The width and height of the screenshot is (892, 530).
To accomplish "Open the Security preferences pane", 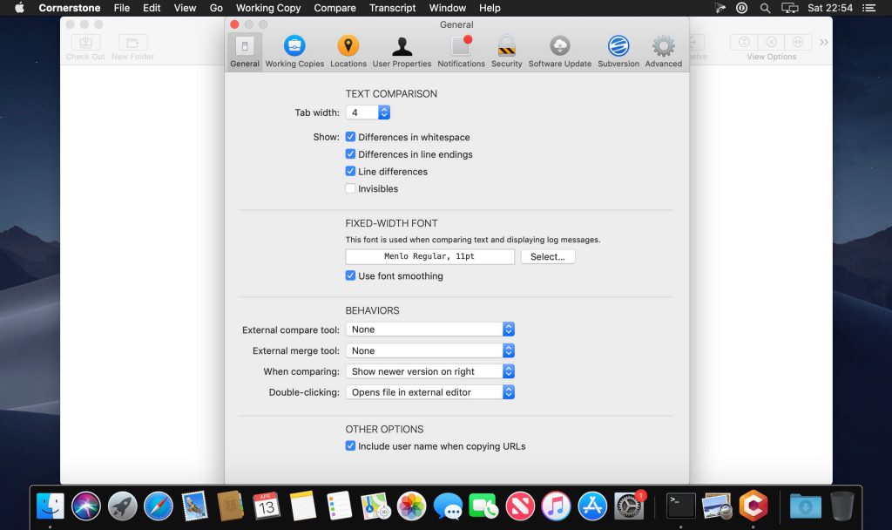I will [x=506, y=51].
